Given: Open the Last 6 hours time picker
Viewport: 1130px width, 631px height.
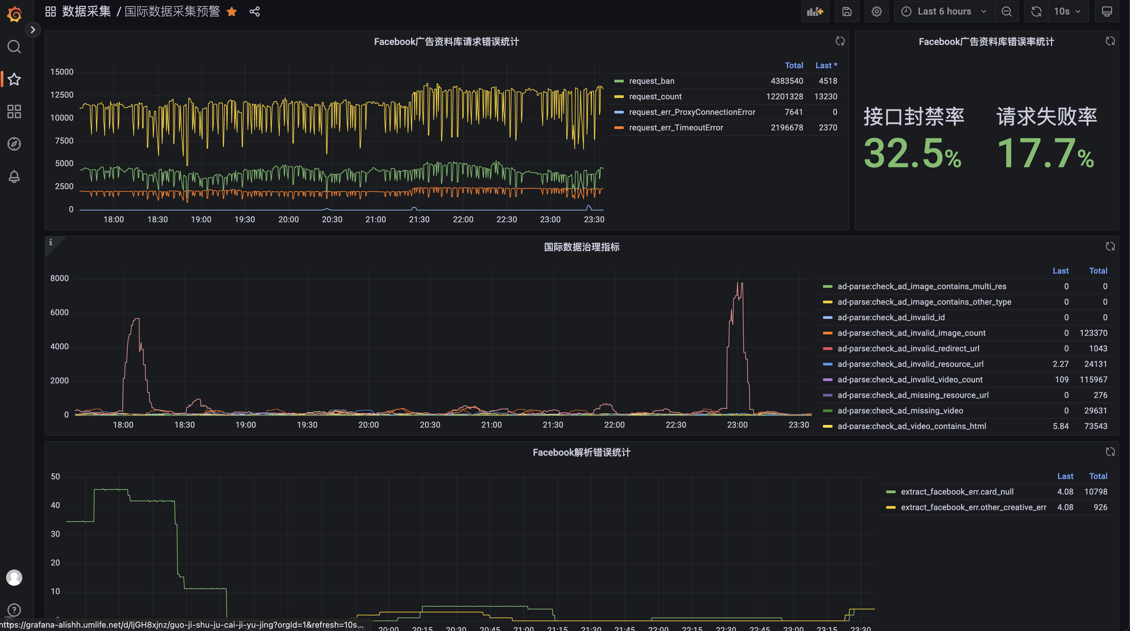Looking at the screenshot, I should pyautogui.click(x=944, y=11).
